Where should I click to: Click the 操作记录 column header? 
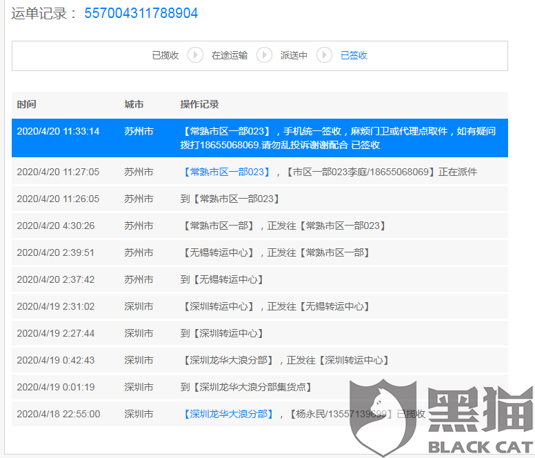(x=200, y=104)
